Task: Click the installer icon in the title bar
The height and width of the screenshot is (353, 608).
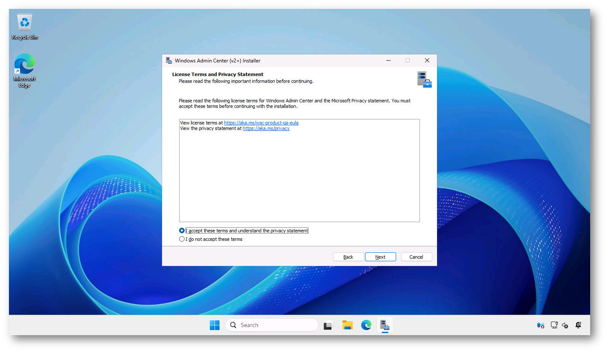Action: tap(169, 60)
